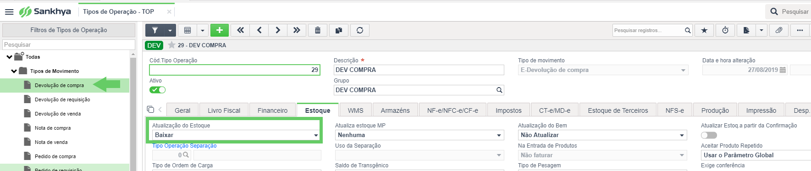
Task: Click the export document icon
Action: click(x=746, y=30)
